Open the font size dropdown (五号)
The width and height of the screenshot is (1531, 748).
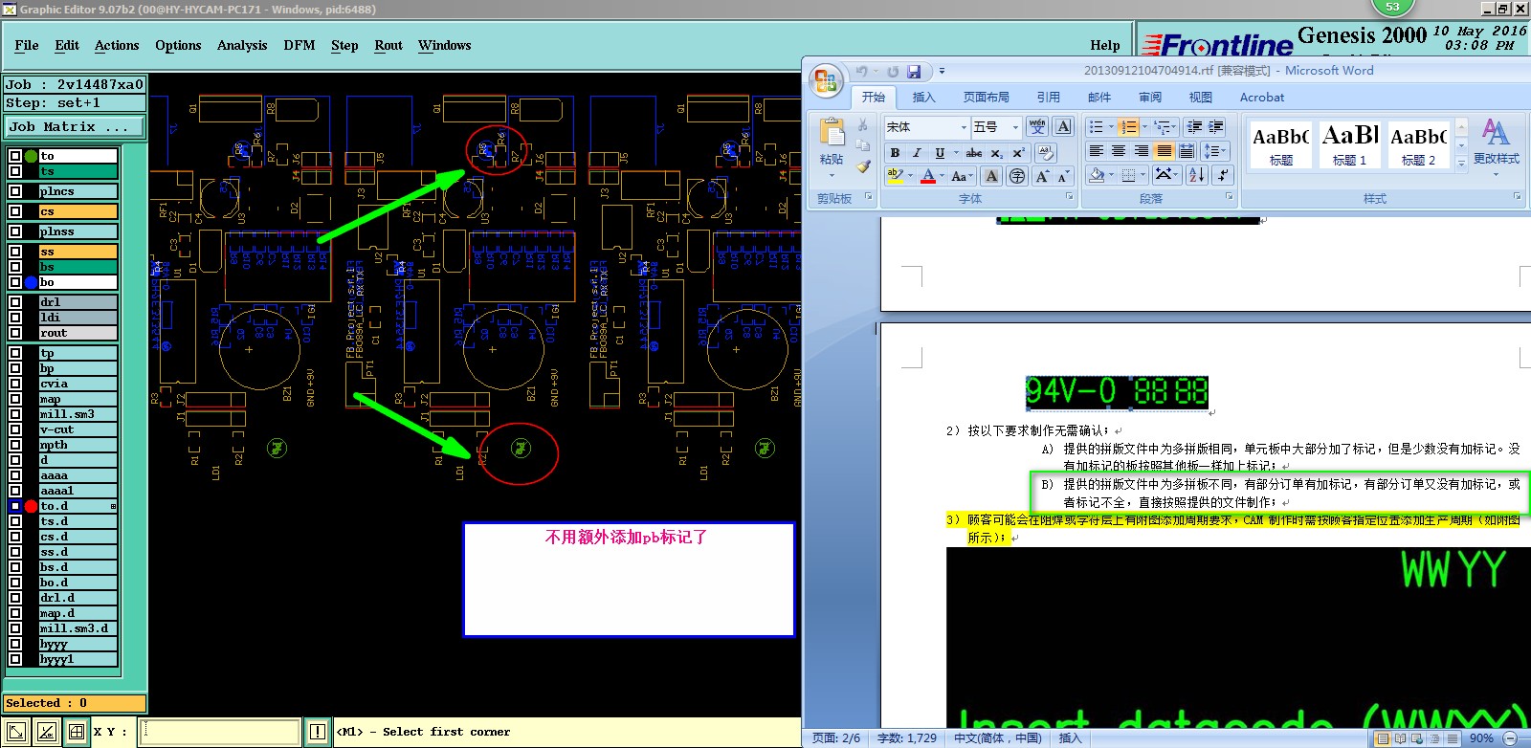(1015, 127)
